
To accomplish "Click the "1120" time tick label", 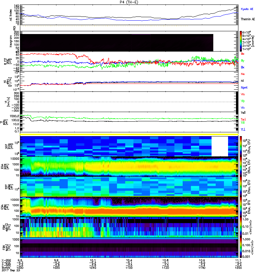I will click(165, 268).
